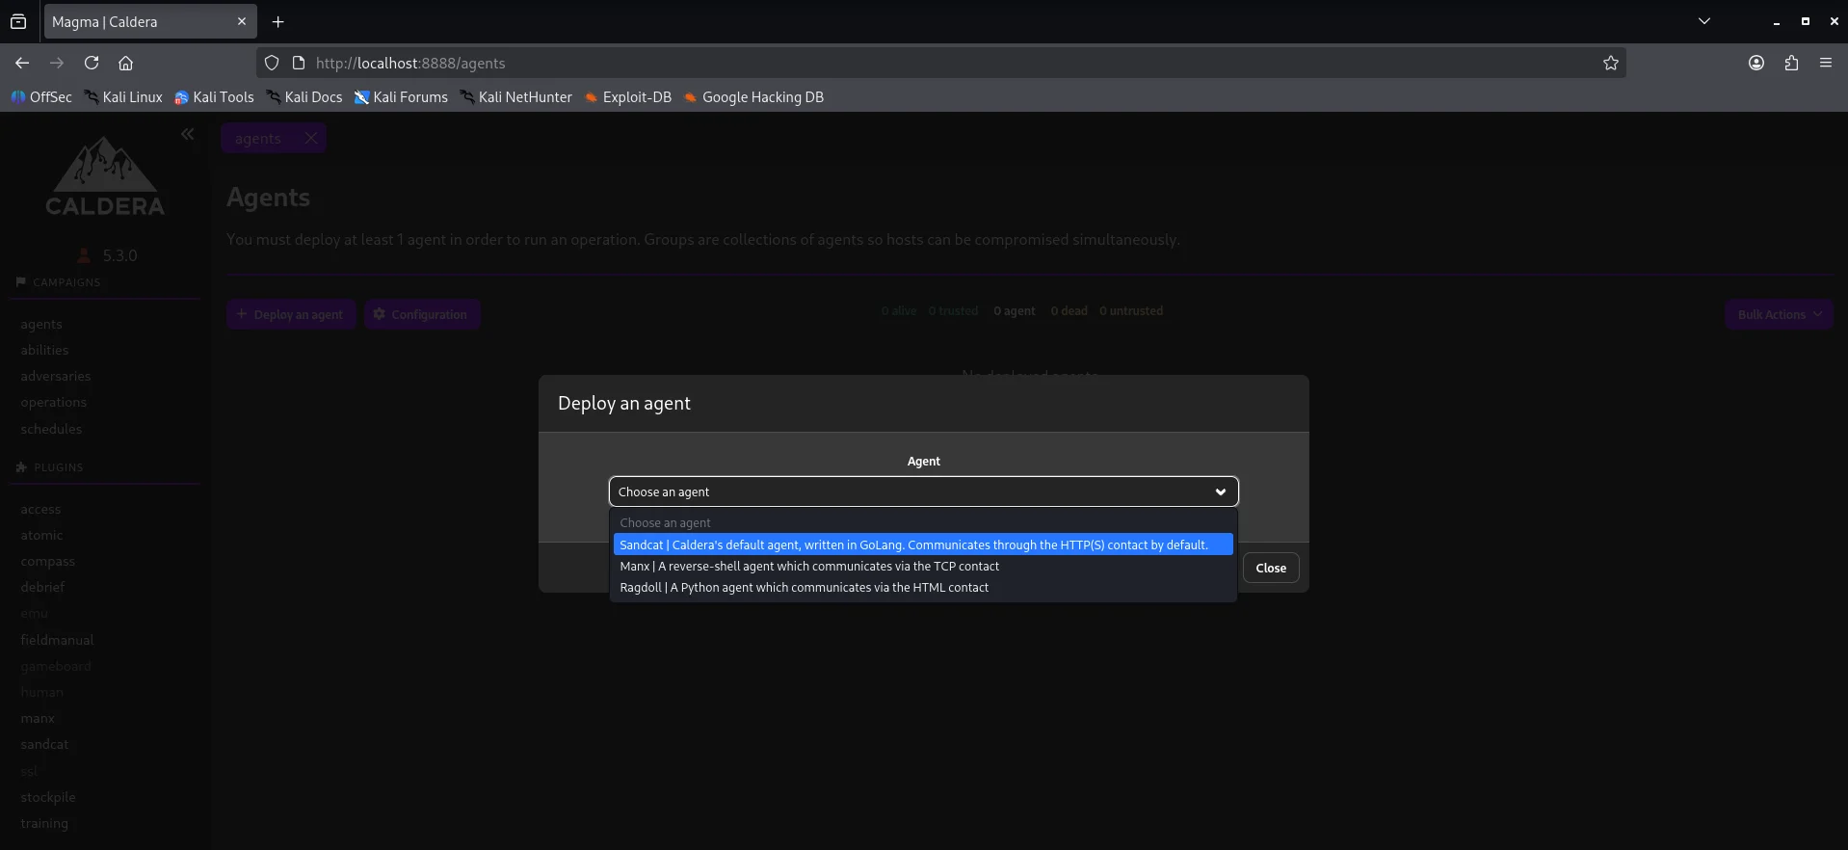Collapse the sidebar with double-chevron icon
The image size is (1848, 850).
coord(188,135)
